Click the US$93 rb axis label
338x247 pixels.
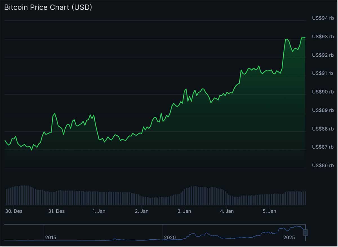pyautogui.click(x=323, y=37)
